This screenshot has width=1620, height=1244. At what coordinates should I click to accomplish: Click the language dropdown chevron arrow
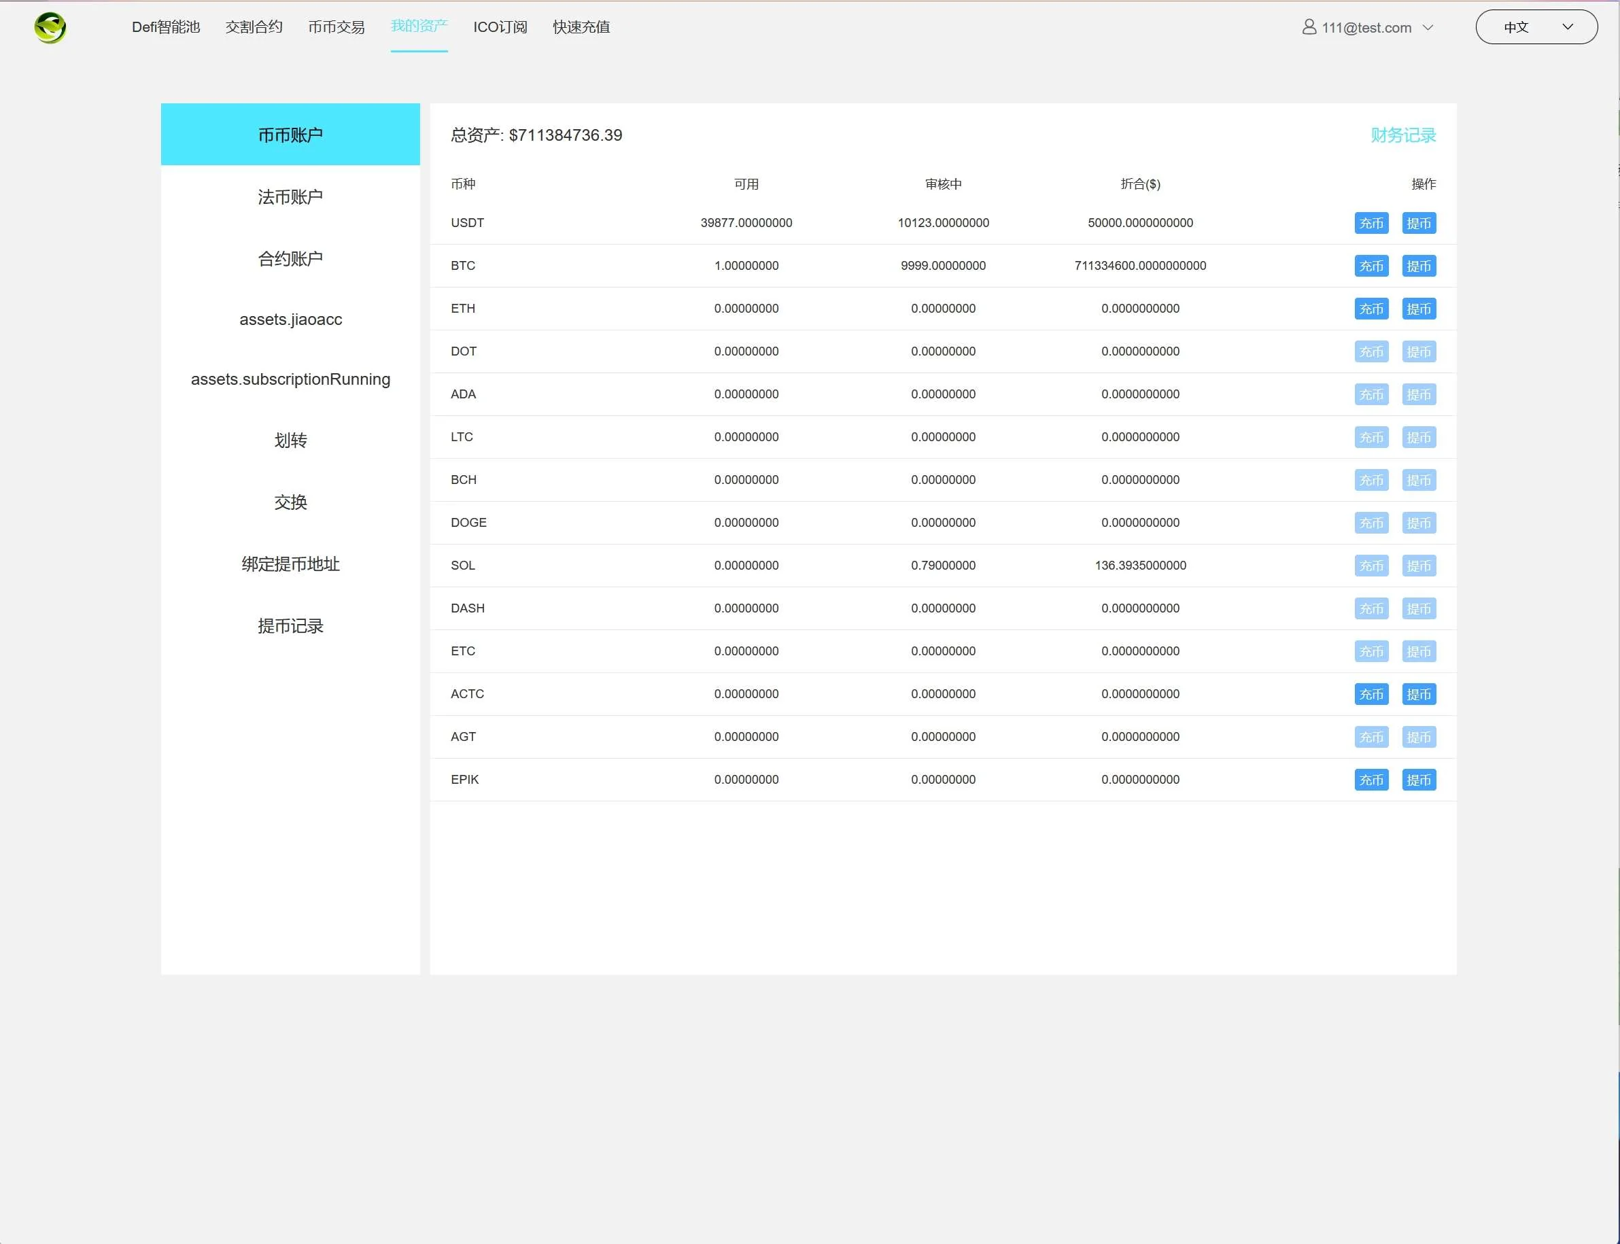[x=1568, y=27]
